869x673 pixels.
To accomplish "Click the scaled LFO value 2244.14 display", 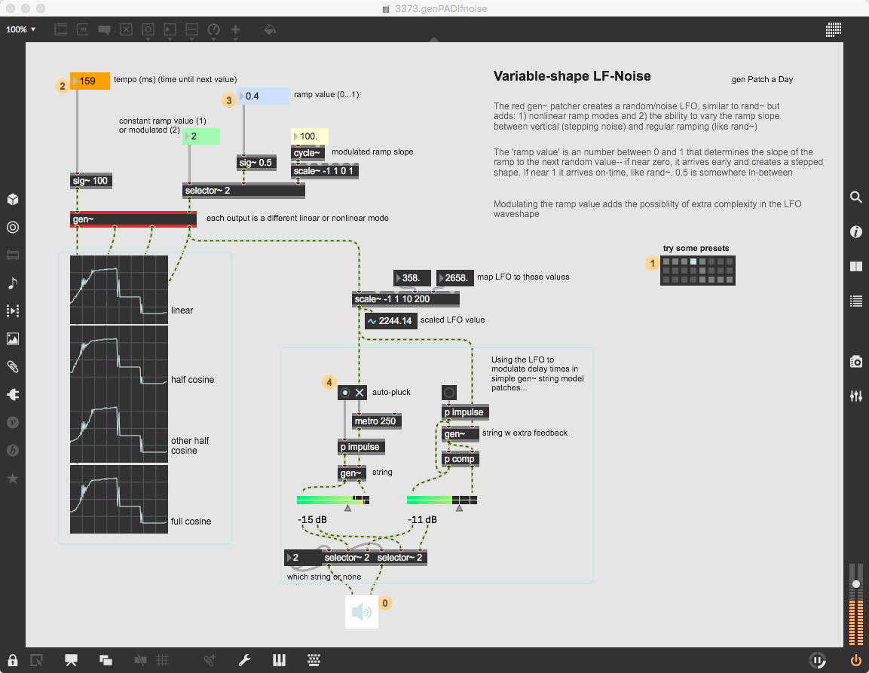I will point(390,321).
